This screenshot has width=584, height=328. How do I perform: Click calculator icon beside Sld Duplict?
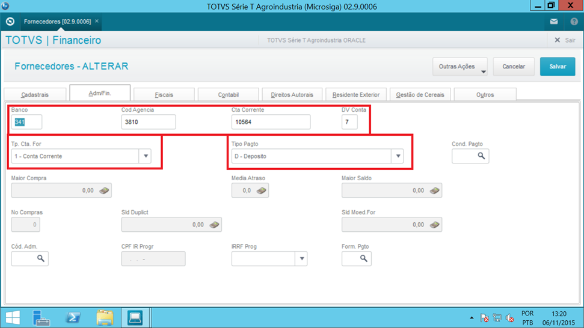coord(214,225)
